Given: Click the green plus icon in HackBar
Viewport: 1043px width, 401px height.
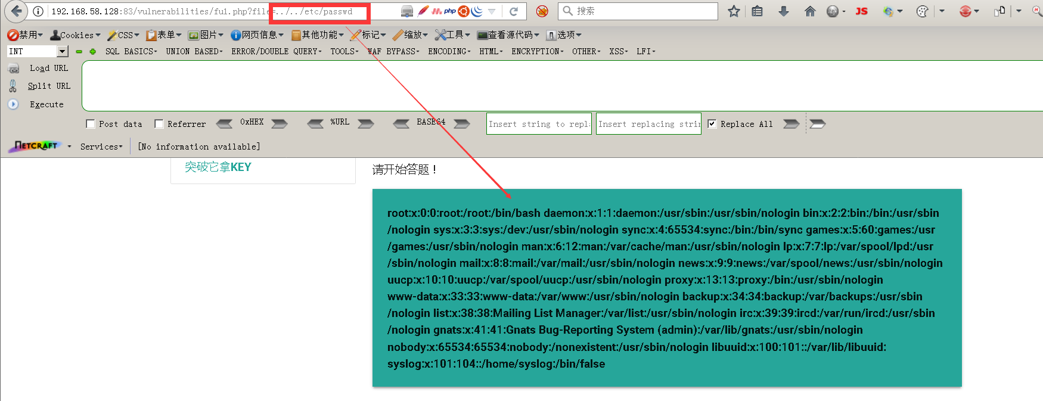Looking at the screenshot, I should pyautogui.click(x=92, y=52).
